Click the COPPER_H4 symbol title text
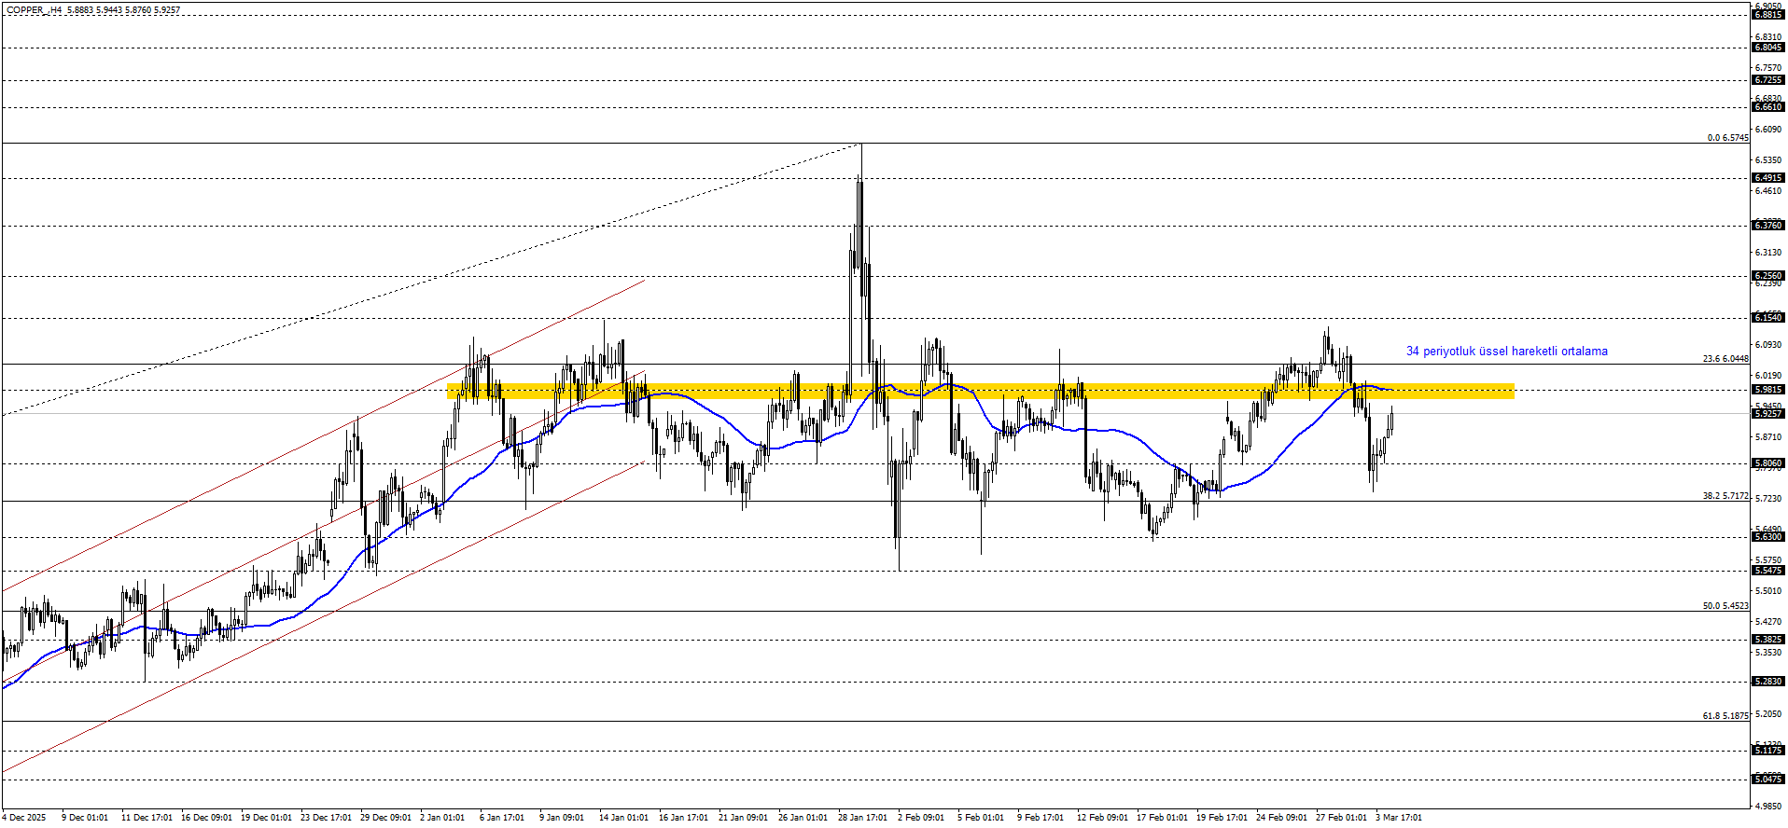1788x828 pixels. 35,10
